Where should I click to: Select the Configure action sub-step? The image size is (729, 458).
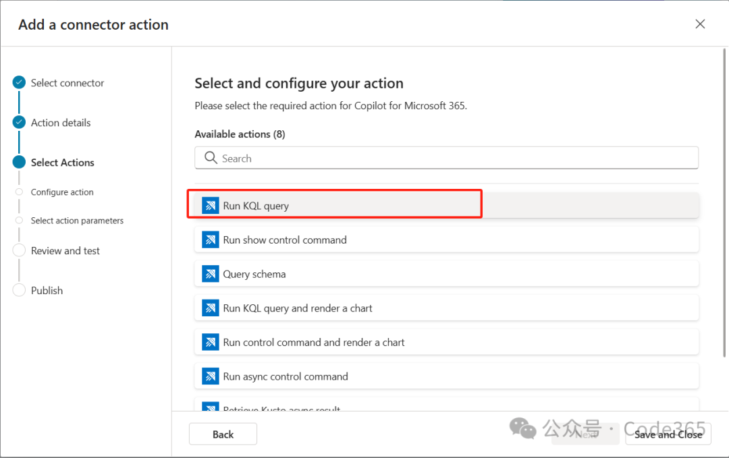click(x=62, y=192)
